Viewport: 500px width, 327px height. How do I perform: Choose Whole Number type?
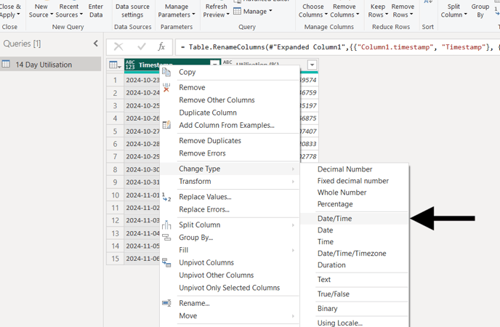(x=354, y=193)
